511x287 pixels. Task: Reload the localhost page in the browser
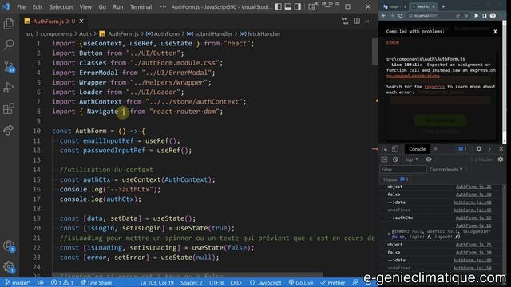coord(400,16)
